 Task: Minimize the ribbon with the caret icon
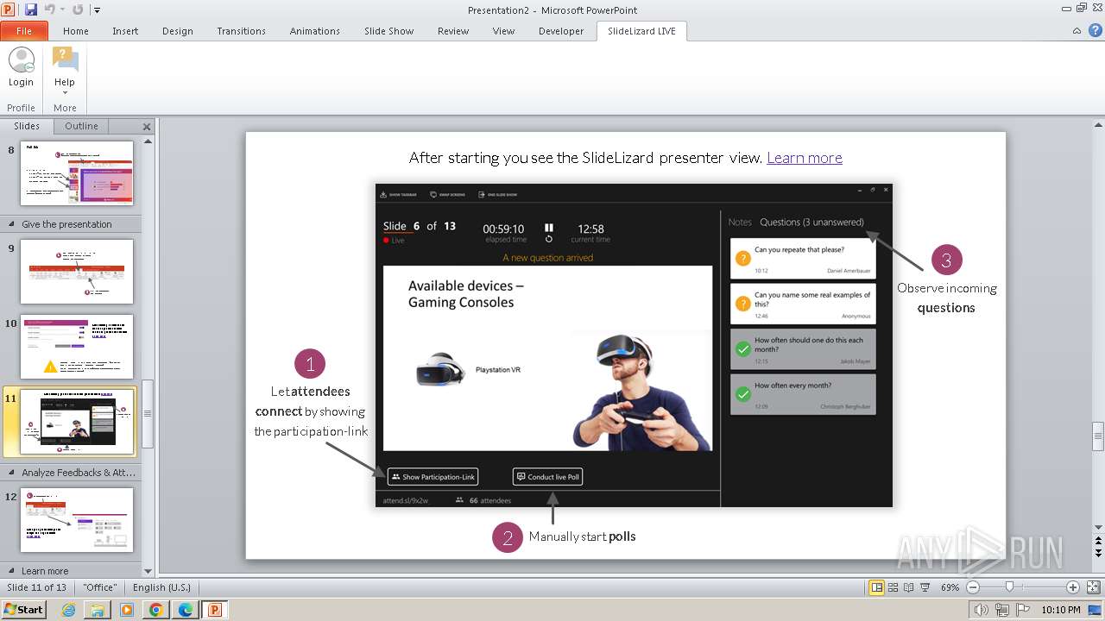(1077, 31)
